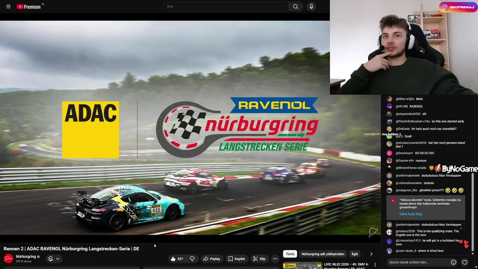The height and width of the screenshot is (269, 478).
Task: Open the Nürburgring channel avatar
Action: (8, 259)
